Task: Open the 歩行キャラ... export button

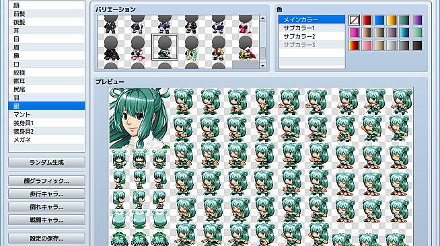Action: coord(46,194)
